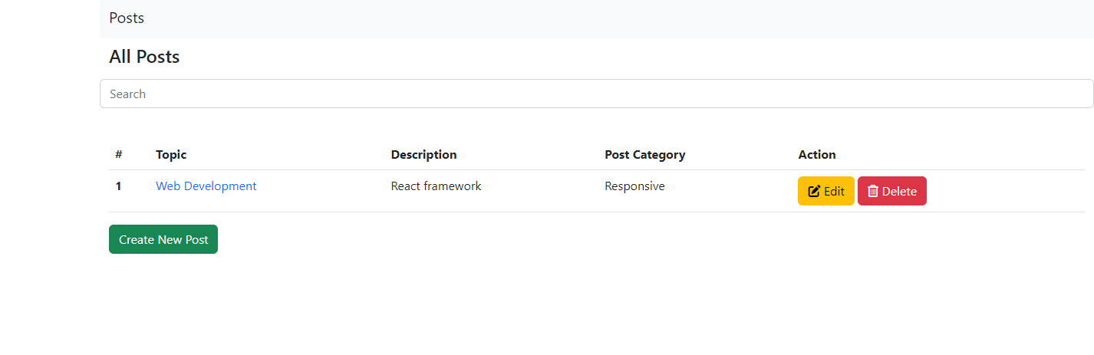Click the Action column header
The image size is (1094, 355).
pos(817,155)
